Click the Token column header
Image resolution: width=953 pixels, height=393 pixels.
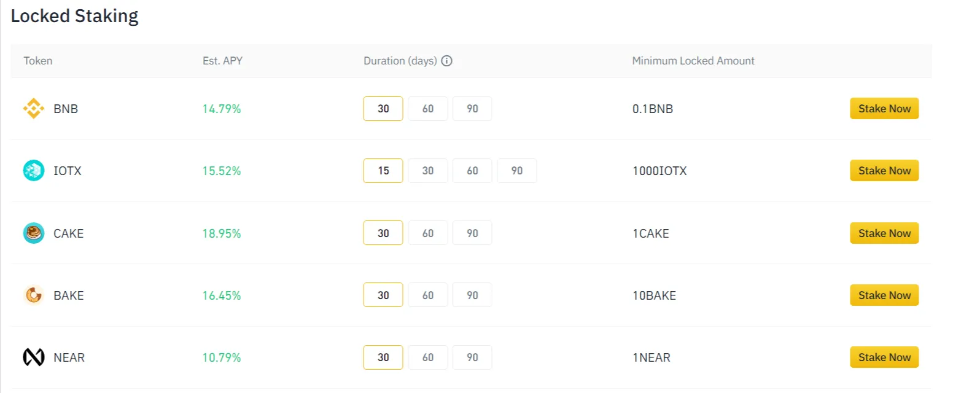click(x=37, y=61)
